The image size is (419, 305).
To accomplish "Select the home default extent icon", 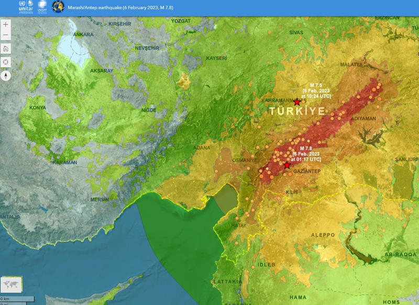I will point(5,48).
